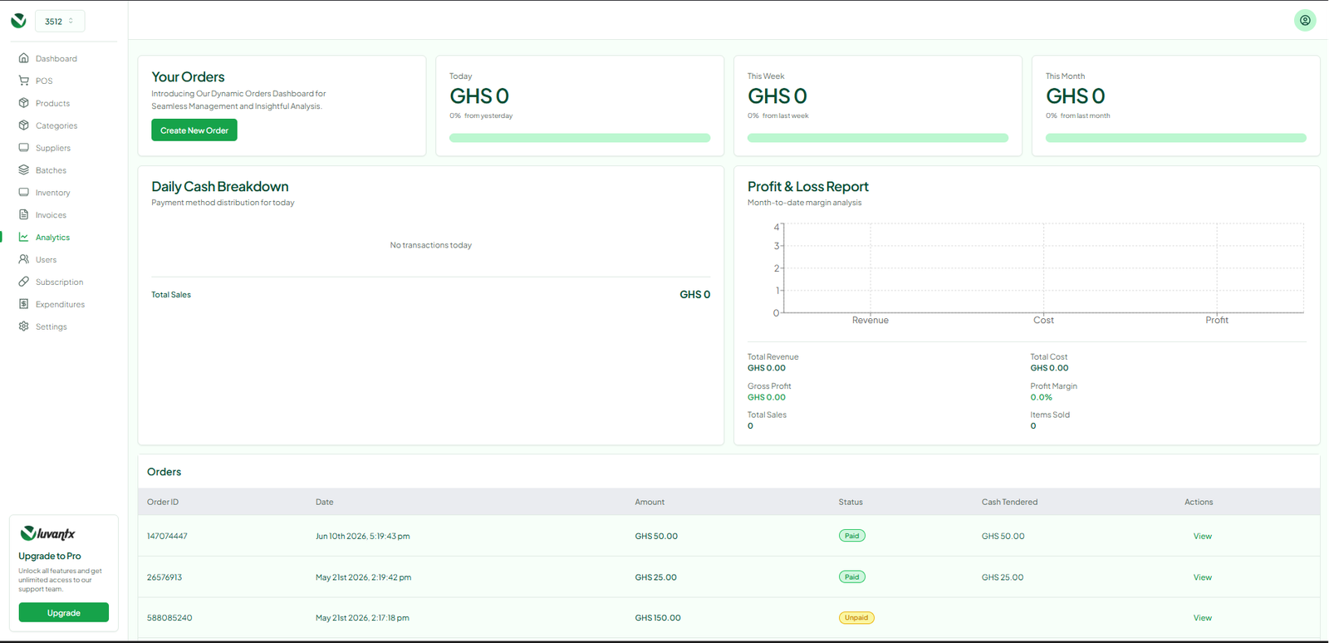Click the Vluvantx logo in upgrade card
The image size is (1329, 643).
pyautogui.click(x=48, y=533)
